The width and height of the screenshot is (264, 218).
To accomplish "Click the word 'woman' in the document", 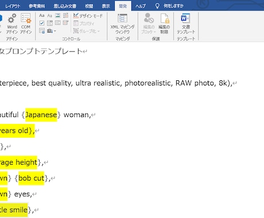I will (76, 115).
